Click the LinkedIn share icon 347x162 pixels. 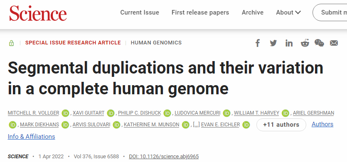point(289,43)
